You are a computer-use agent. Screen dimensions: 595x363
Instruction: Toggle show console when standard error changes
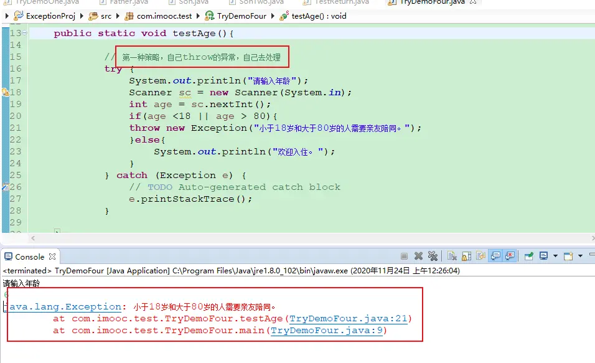point(510,256)
